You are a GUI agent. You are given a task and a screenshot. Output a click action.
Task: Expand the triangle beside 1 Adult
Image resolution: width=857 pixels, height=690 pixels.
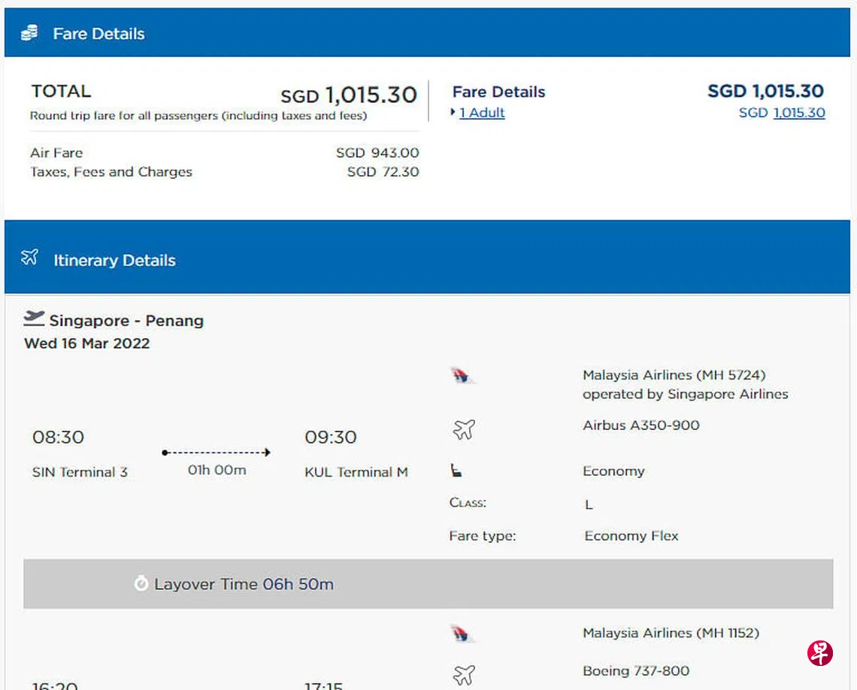point(453,113)
